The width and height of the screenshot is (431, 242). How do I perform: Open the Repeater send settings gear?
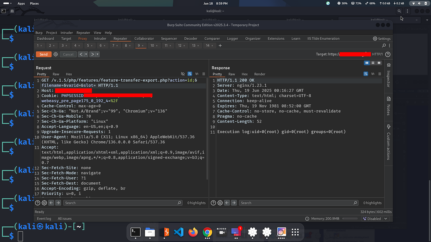pyautogui.click(x=56, y=54)
